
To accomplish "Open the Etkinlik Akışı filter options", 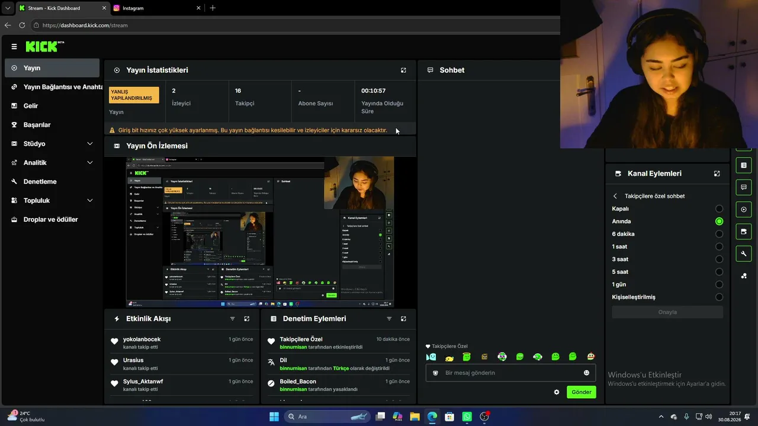I will (x=232, y=319).
